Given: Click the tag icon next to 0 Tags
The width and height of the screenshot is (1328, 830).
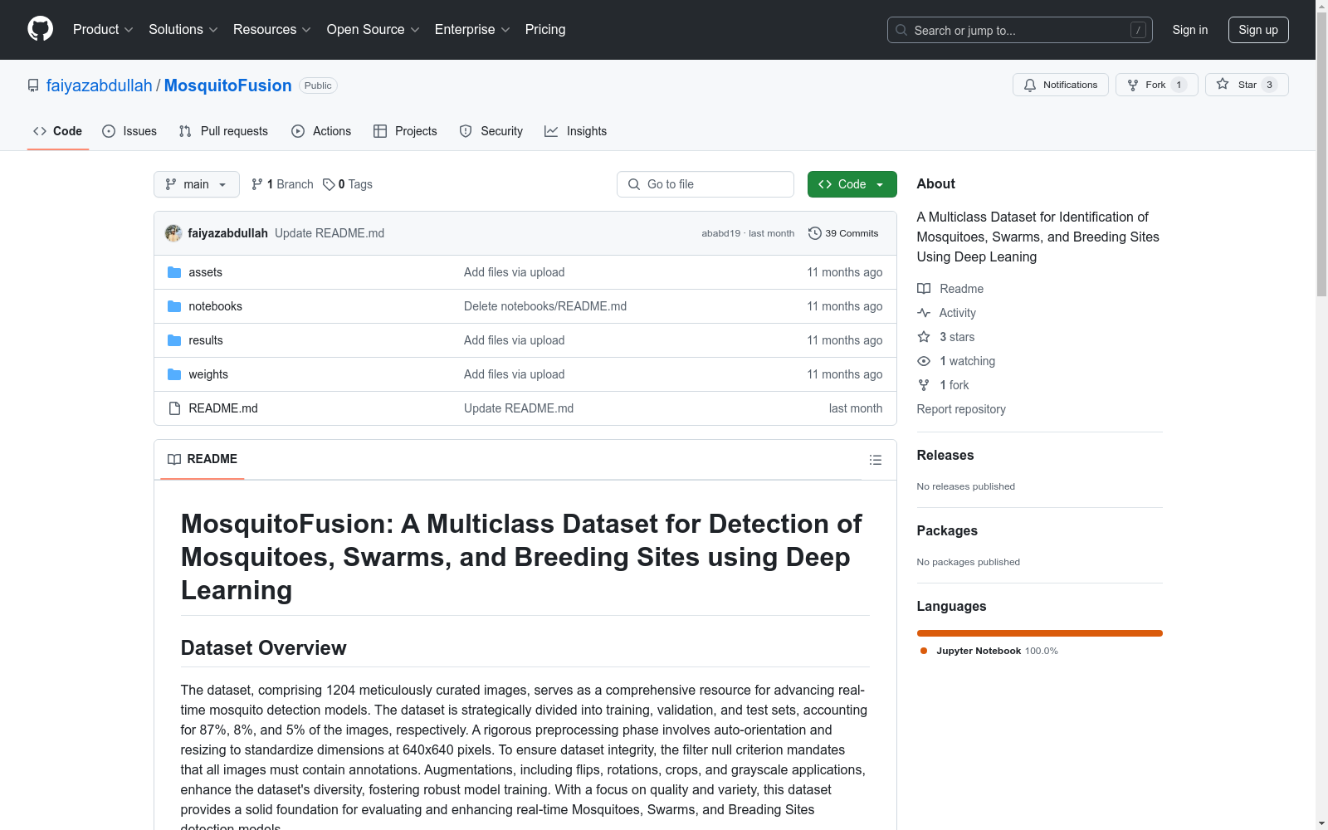Looking at the screenshot, I should (x=329, y=184).
